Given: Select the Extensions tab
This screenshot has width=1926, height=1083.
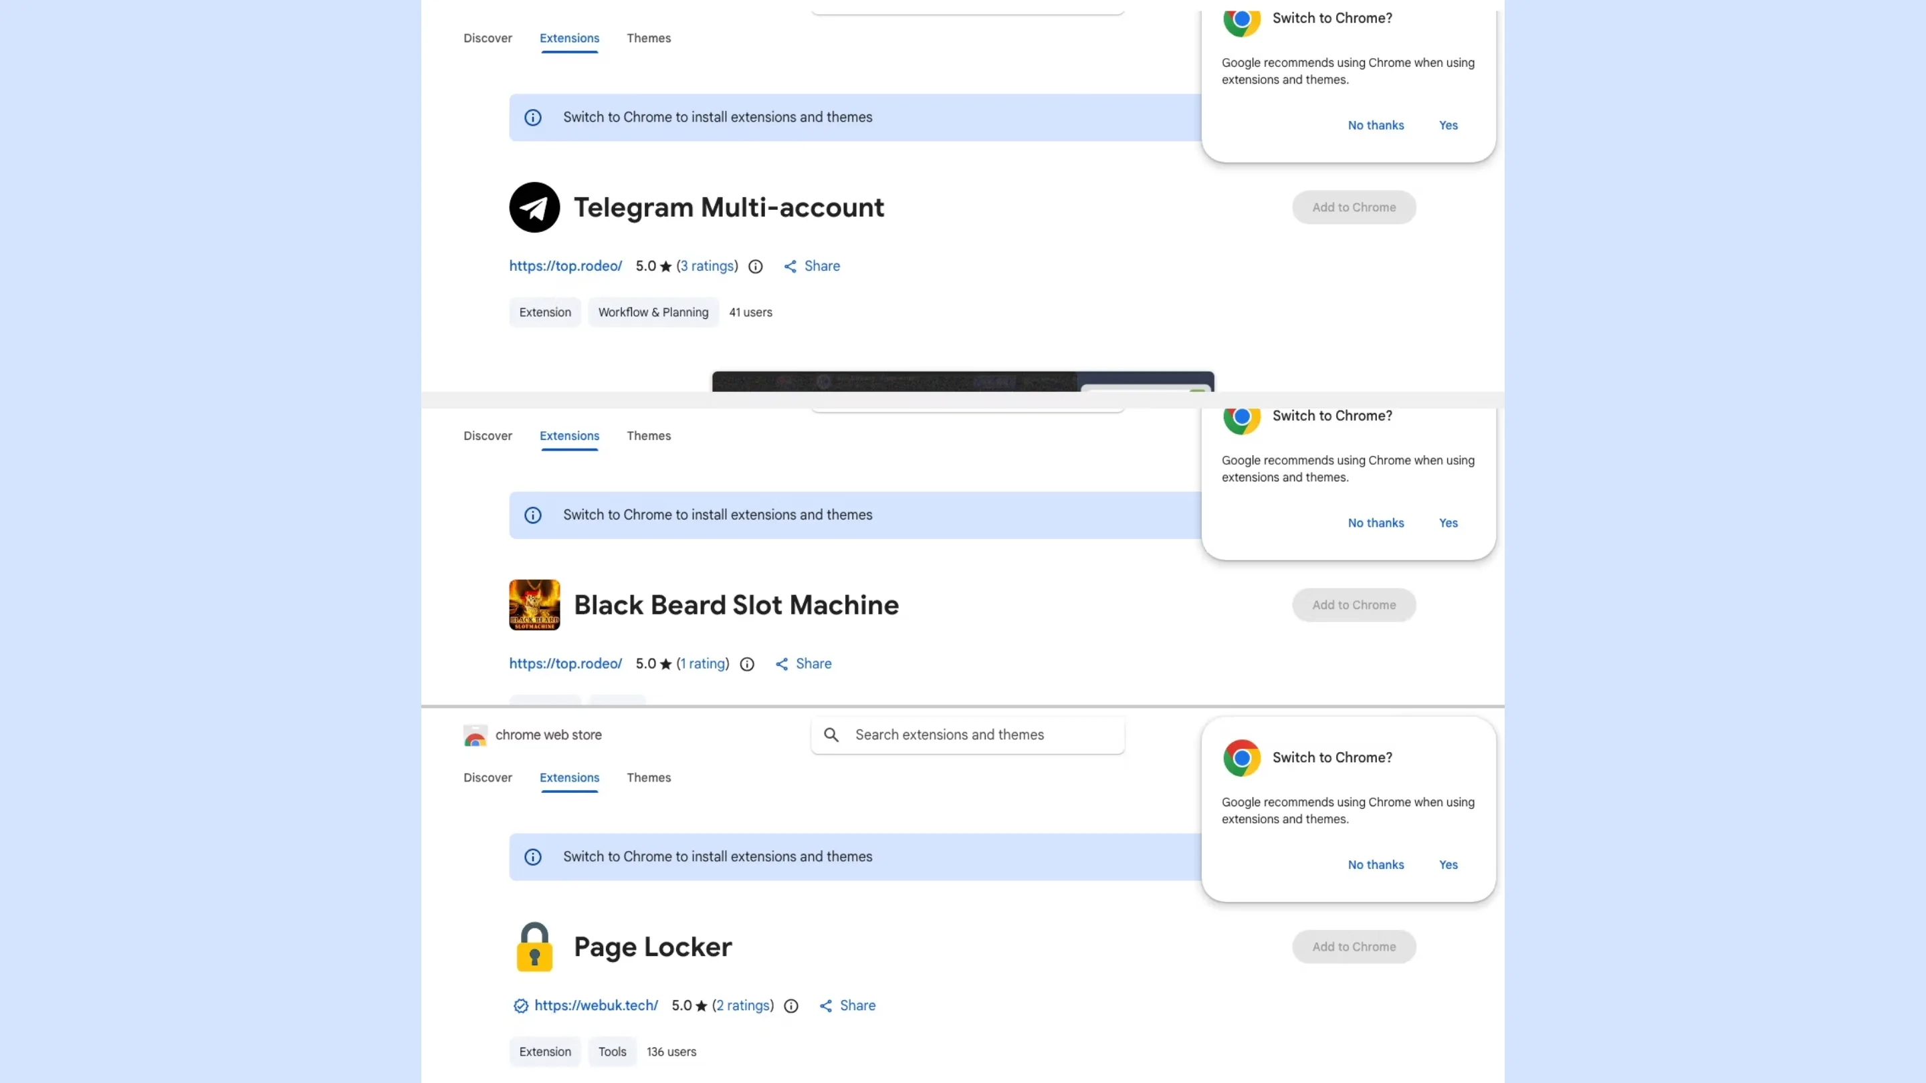Looking at the screenshot, I should pos(569,777).
